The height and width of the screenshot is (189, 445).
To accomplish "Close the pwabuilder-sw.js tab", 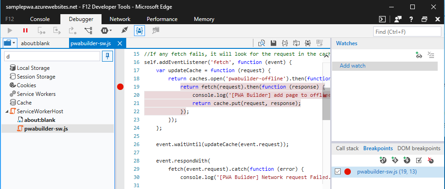I will click(119, 43).
